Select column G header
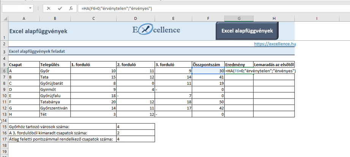350x157 pixels. (x=239, y=19)
